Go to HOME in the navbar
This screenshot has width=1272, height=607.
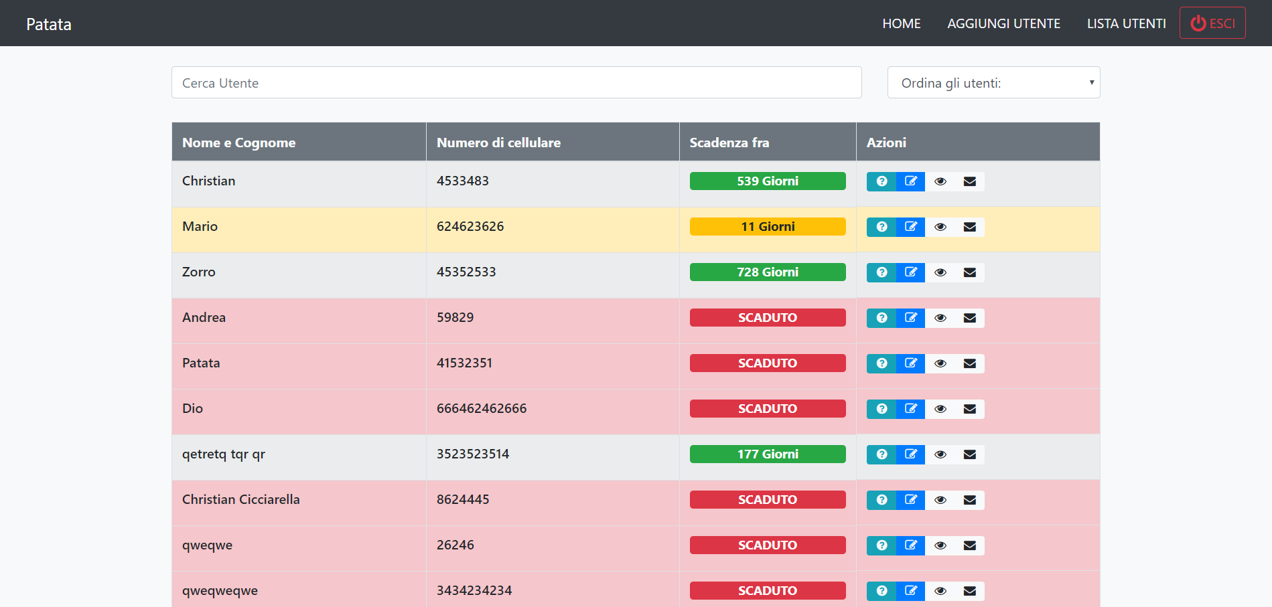[x=902, y=23]
